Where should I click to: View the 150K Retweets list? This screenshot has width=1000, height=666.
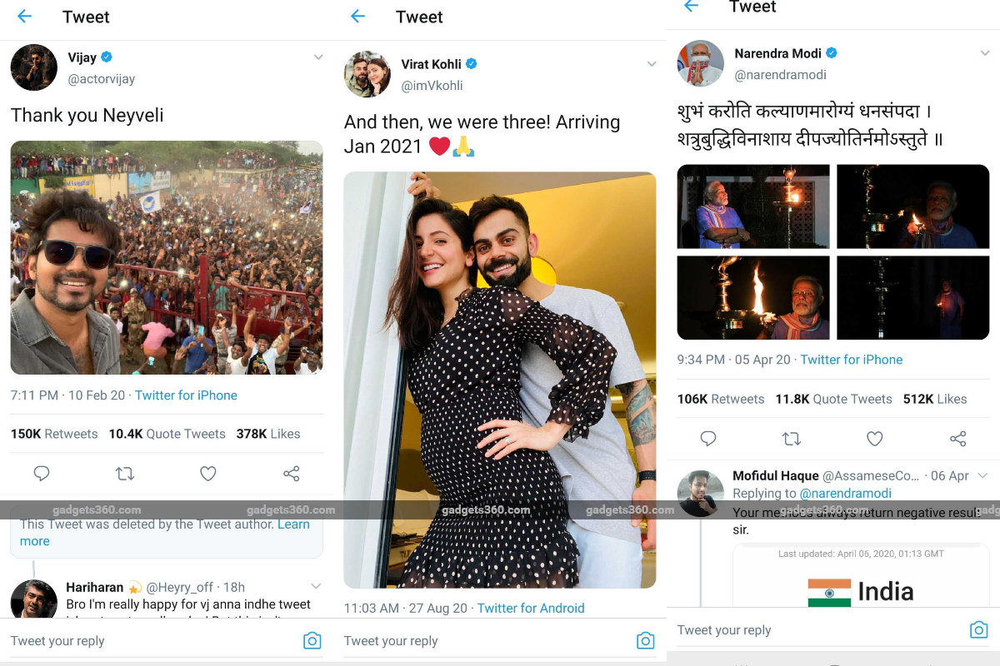(x=54, y=434)
